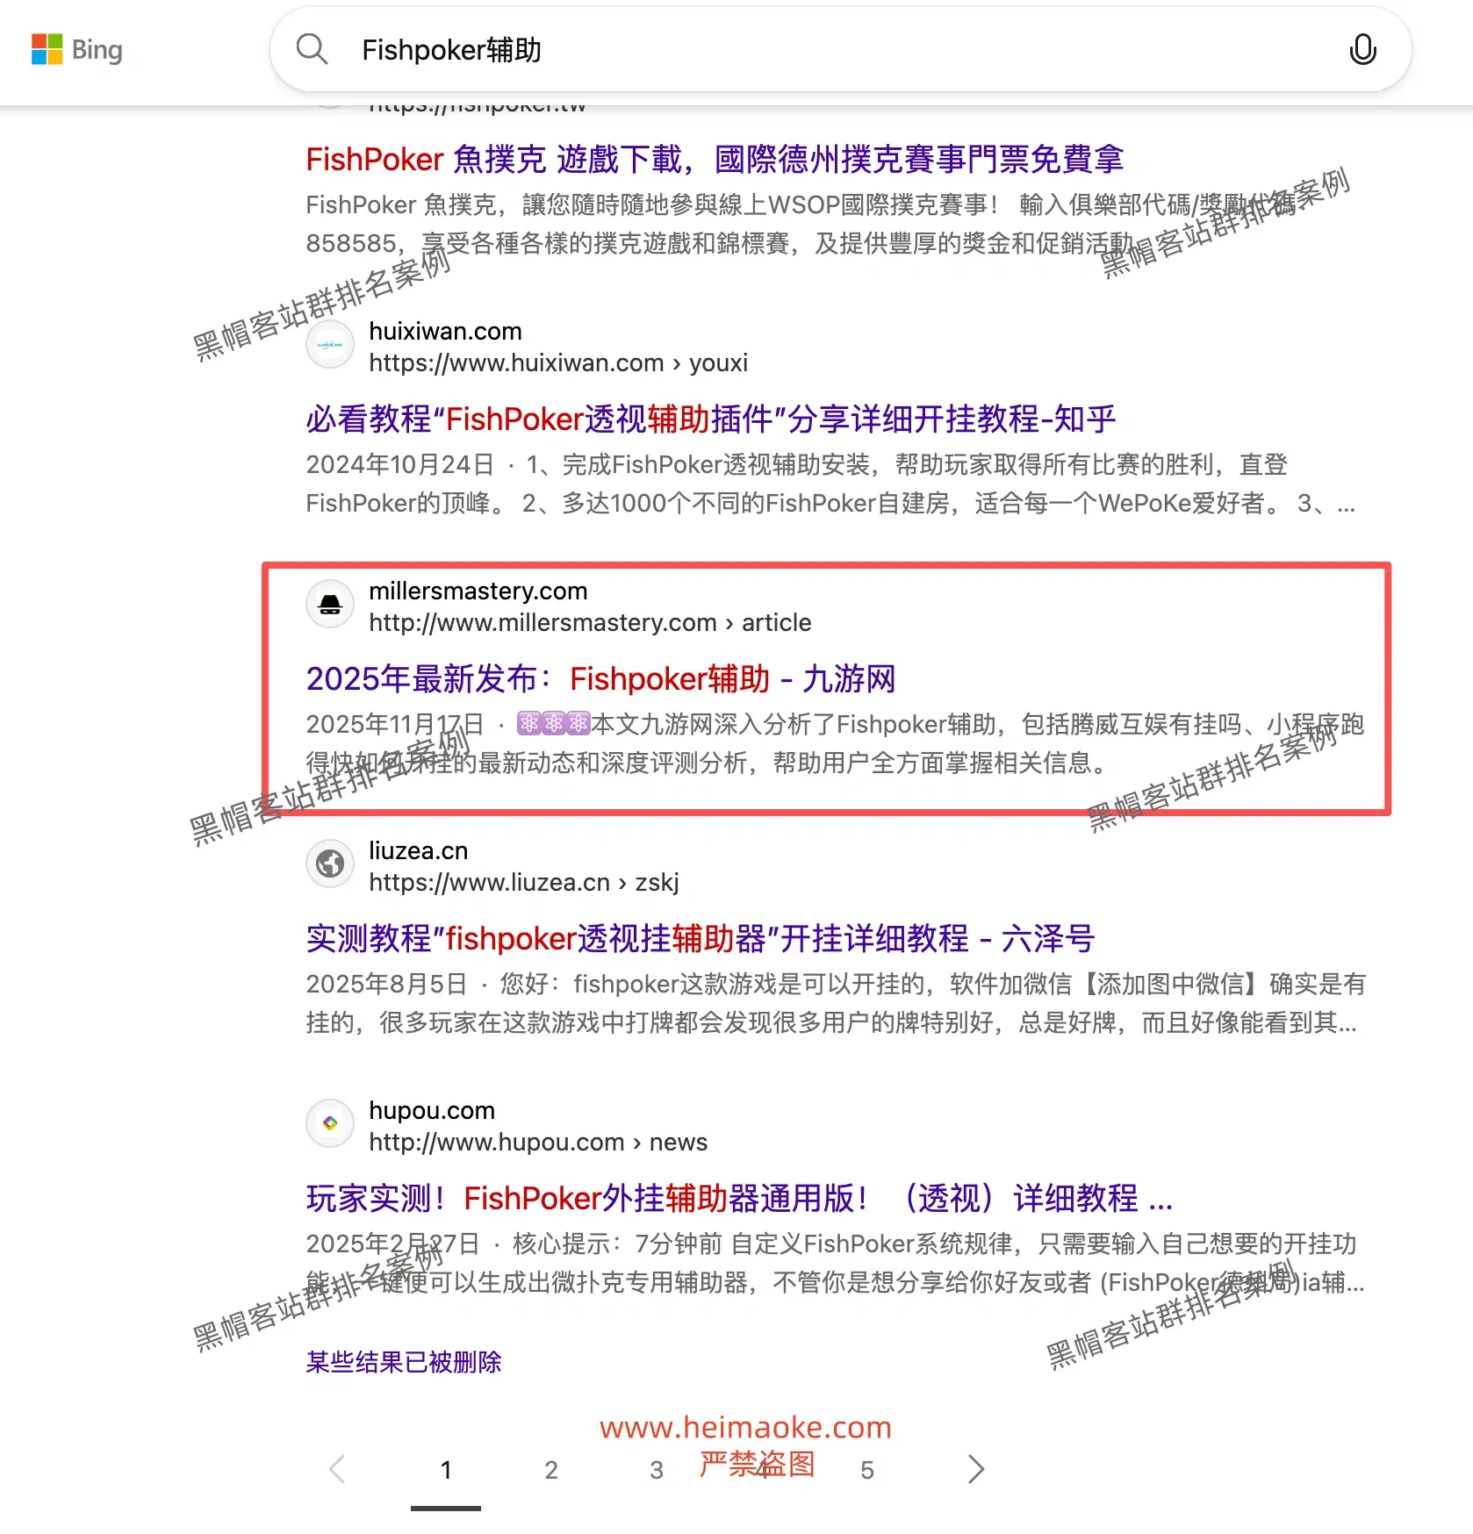Screen dimensions: 1473x1534
Task: Open the 实测教程 fishpoker透视挂辅助器 result
Action: point(700,939)
